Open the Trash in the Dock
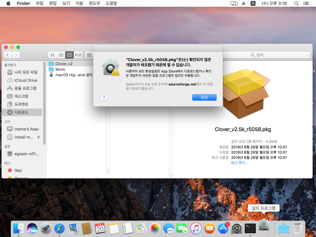Image resolution: width=316 pixels, height=237 pixels. pyautogui.click(x=297, y=228)
